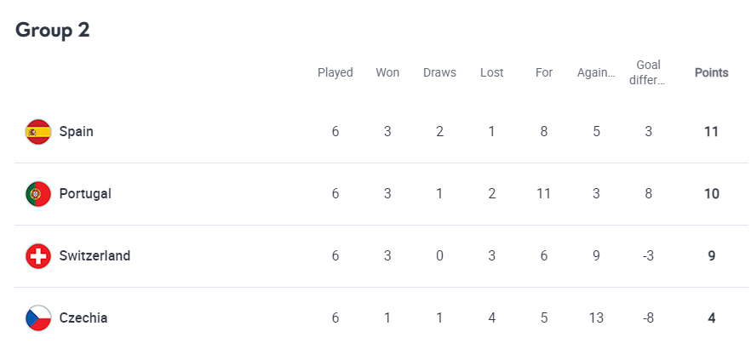Click the Switzerland flag icon
751x349 pixels.
coord(38,256)
